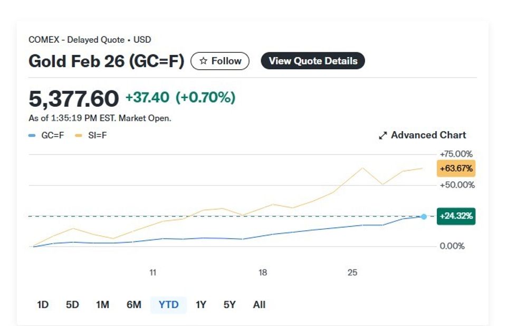Click the star icon in Follow button

click(203, 61)
